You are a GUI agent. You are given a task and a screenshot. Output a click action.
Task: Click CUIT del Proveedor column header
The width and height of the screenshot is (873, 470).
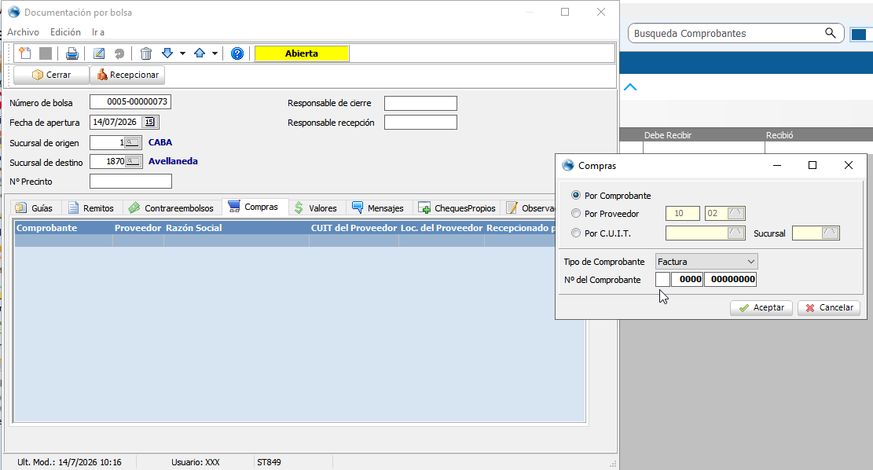(354, 228)
